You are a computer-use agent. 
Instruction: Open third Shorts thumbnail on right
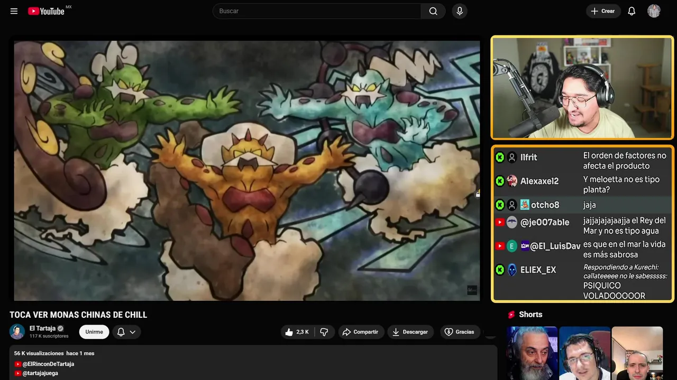pos(637,353)
